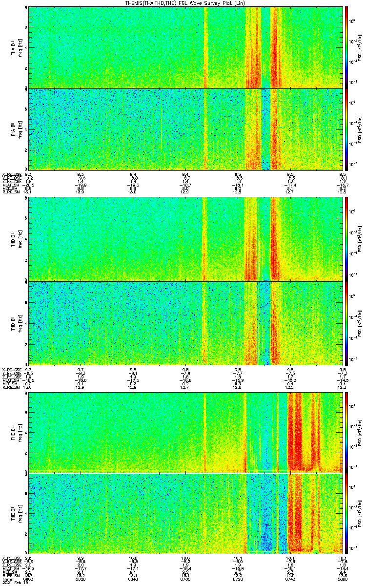Viewport: 366px width, 586px height.
Task: Click the MLAT_SM value '-20.5' under THA panels
Action: [29, 185]
